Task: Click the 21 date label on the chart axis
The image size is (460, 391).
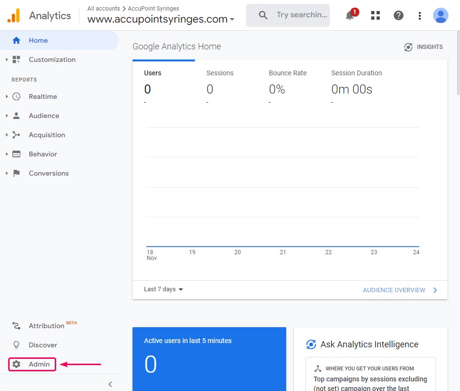Action: (x=283, y=252)
